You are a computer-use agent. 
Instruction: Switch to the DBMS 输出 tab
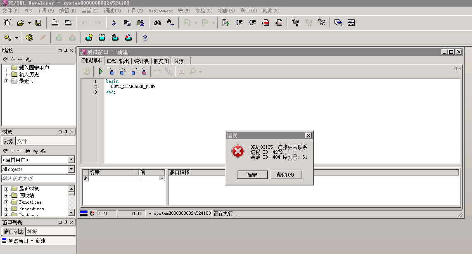tap(118, 61)
